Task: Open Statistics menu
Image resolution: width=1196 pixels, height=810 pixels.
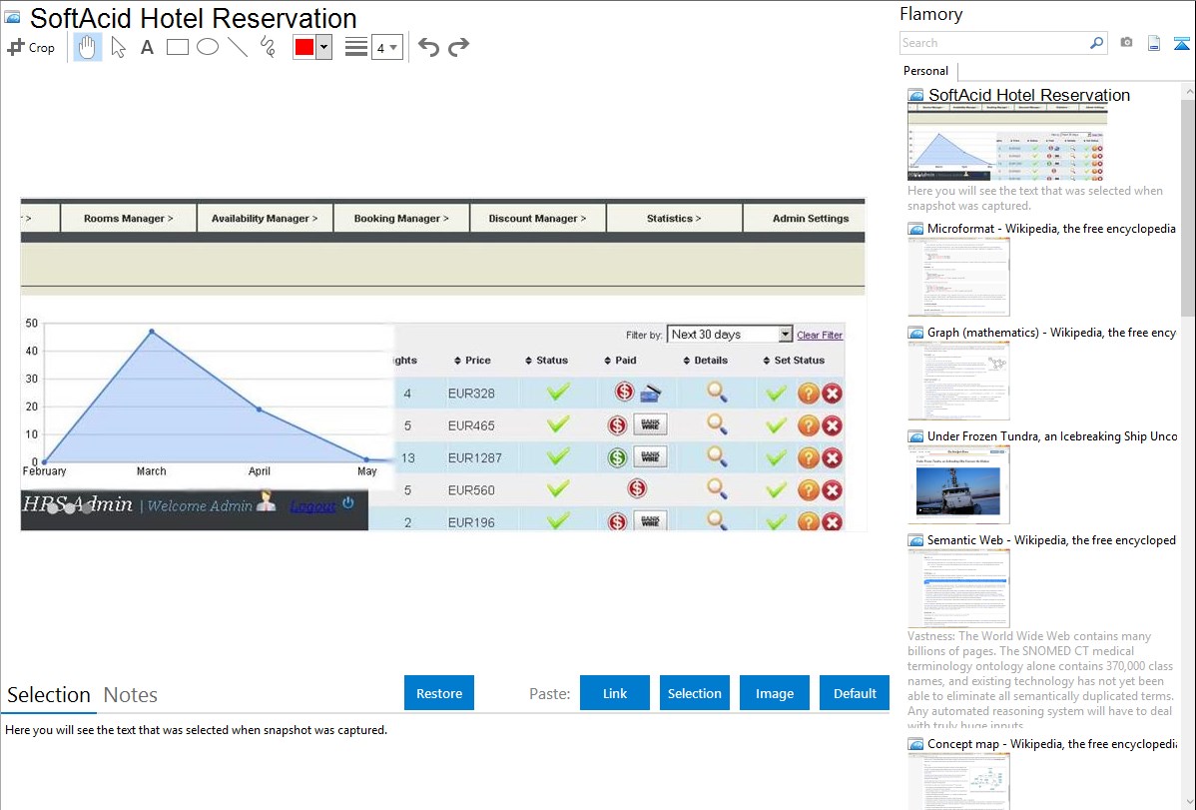Action: pyautogui.click(x=674, y=219)
